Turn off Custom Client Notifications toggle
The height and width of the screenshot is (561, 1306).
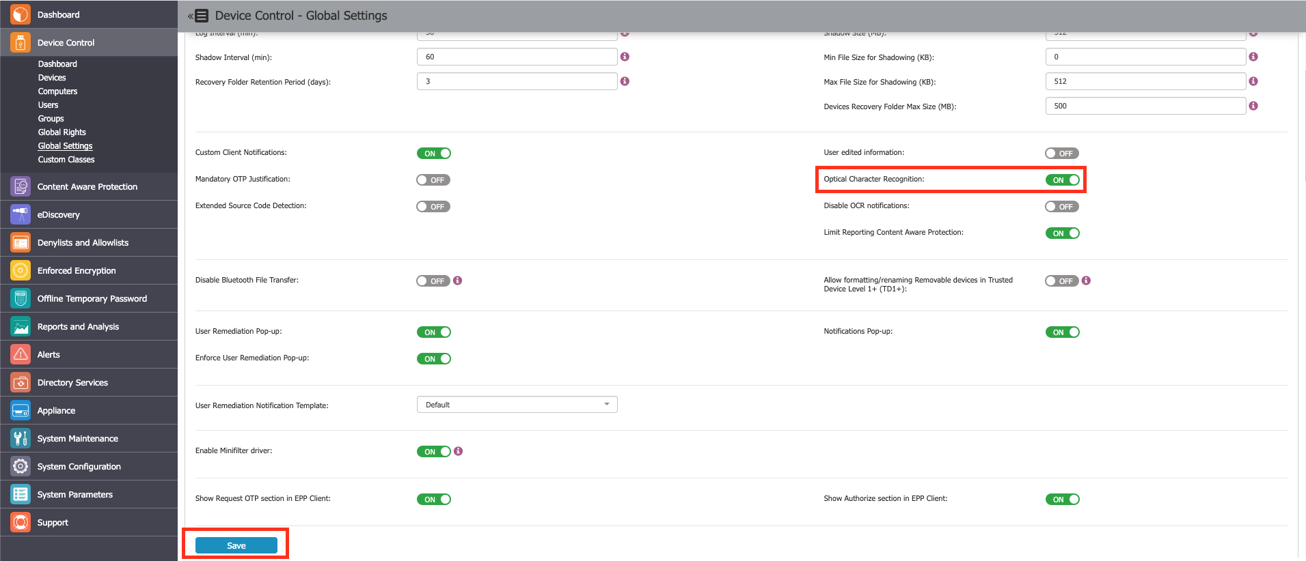(x=434, y=154)
